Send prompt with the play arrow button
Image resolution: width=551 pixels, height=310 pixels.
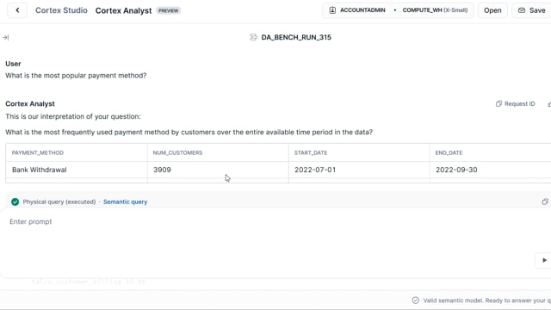pyautogui.click(x=544, y=260)
